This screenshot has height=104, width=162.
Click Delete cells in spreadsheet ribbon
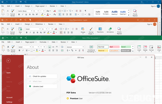click(x=145, y=49)
